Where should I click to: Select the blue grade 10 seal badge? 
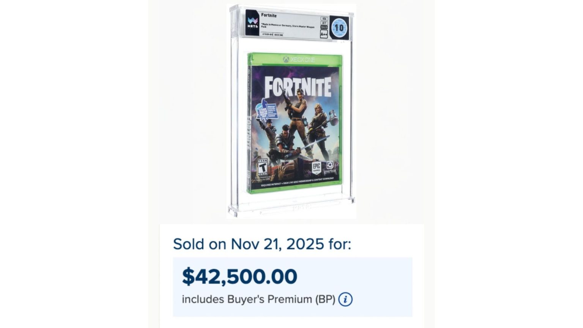coord(339,27)
